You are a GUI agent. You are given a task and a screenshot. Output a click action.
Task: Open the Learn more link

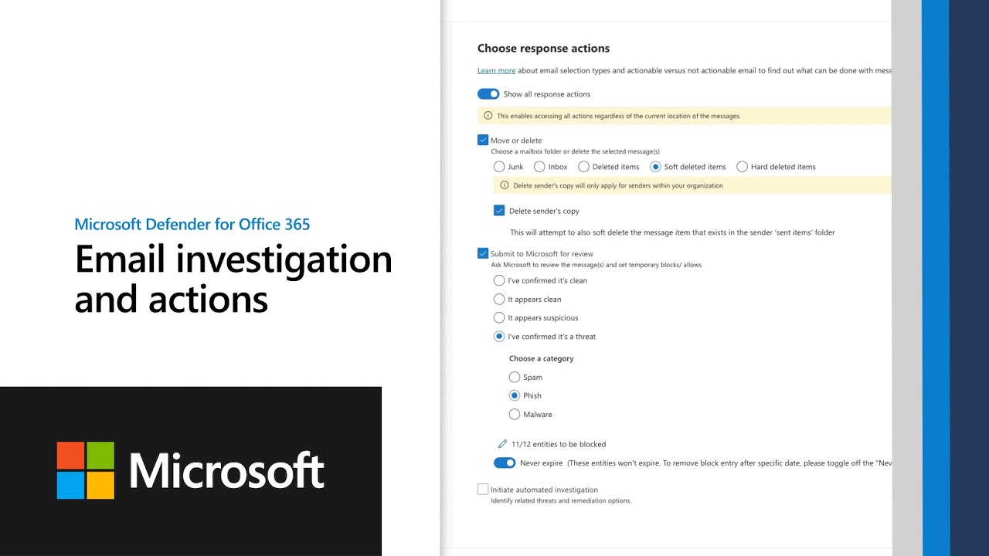496,70
